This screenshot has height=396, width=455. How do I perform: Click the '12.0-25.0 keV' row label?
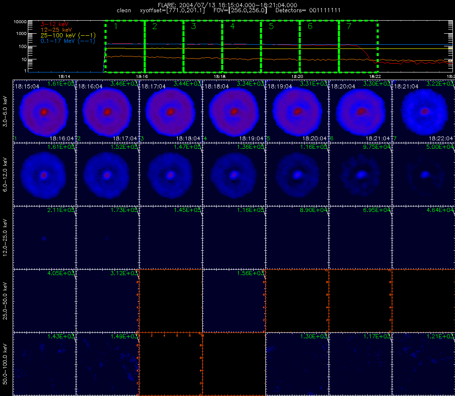[x=5, y=238]
